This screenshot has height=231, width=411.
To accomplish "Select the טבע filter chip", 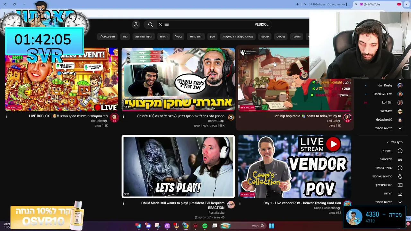I will tap(212, 37).
